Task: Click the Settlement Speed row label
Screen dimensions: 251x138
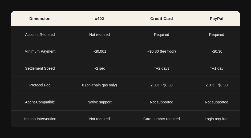Action: point(40,68)
